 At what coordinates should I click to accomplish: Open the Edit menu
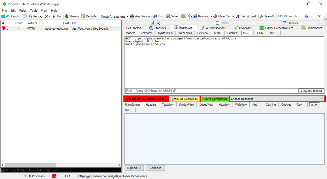tap(13, 11)
